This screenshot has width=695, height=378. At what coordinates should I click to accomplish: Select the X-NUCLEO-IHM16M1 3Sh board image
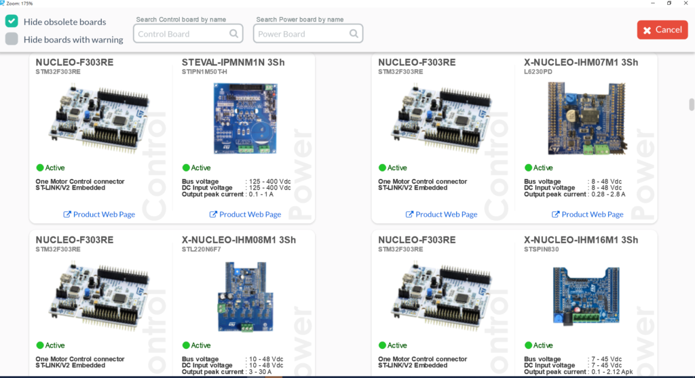point(586,295)
